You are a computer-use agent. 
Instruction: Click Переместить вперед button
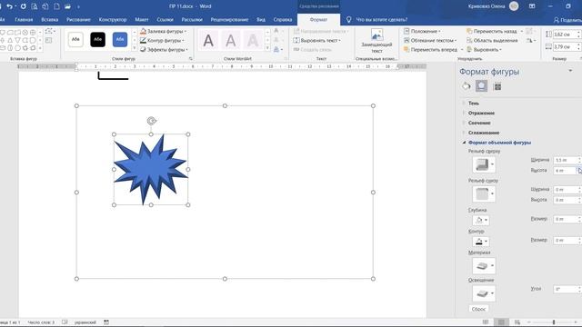click(x=430, y=49)
